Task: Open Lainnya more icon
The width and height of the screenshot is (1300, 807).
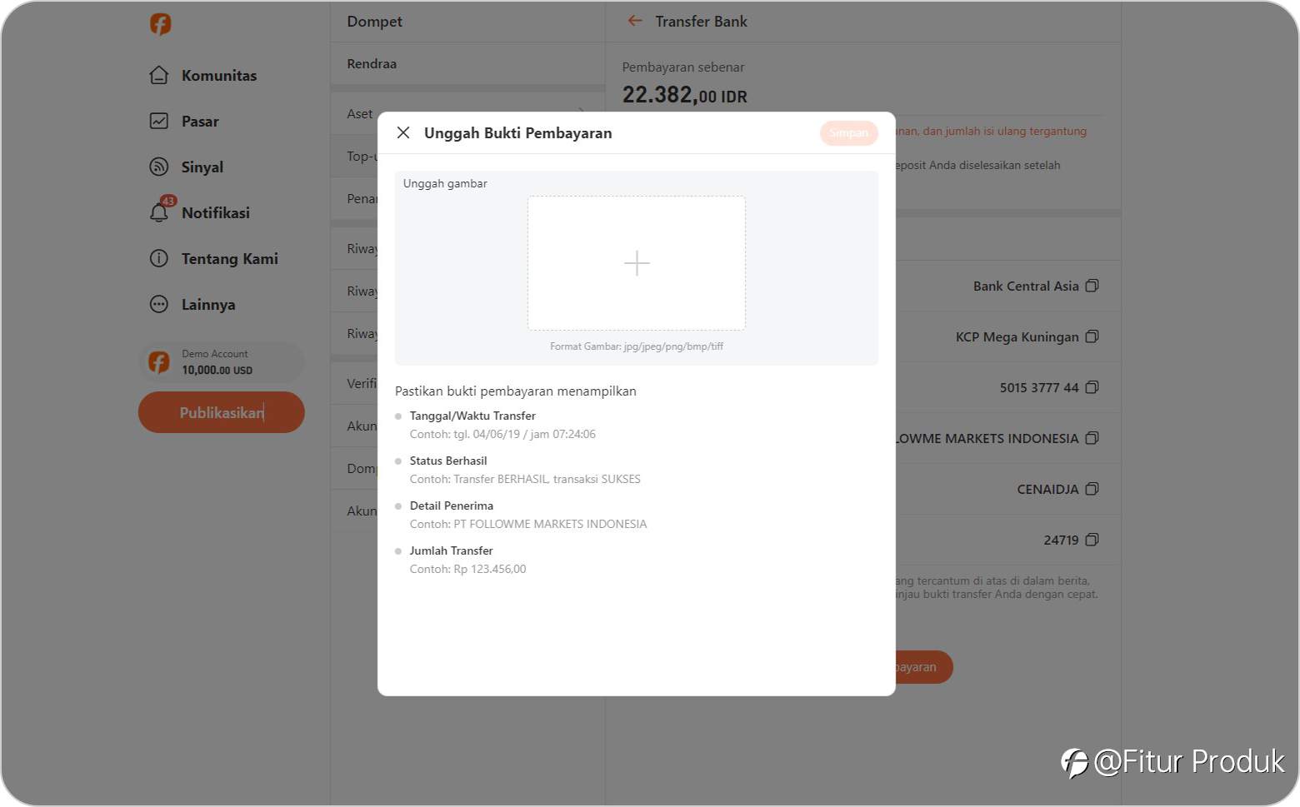Action: pyautogui.click(x=158, y=304)
